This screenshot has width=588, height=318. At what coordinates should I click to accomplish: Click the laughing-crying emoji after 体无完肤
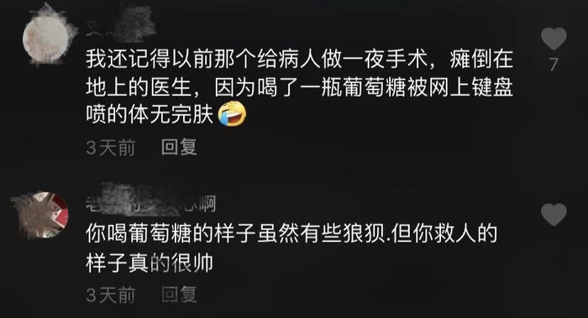[233, 114]
